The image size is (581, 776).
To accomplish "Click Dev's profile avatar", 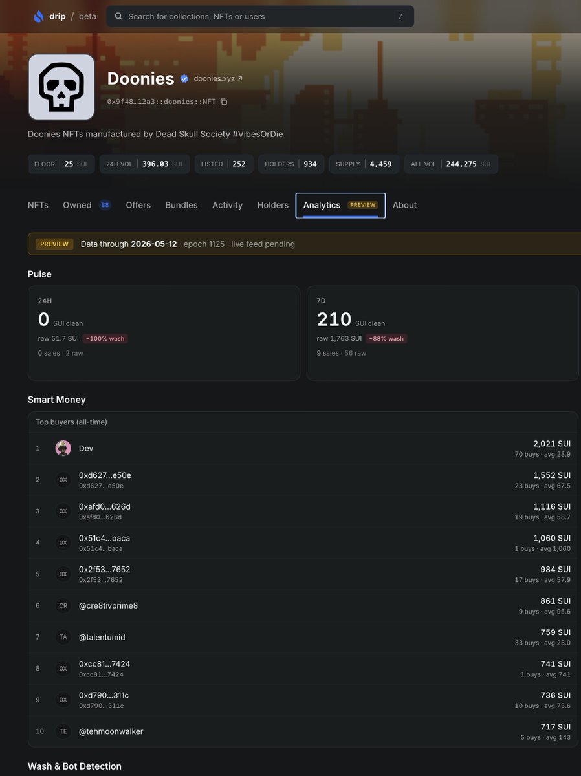I will (63, 448).
